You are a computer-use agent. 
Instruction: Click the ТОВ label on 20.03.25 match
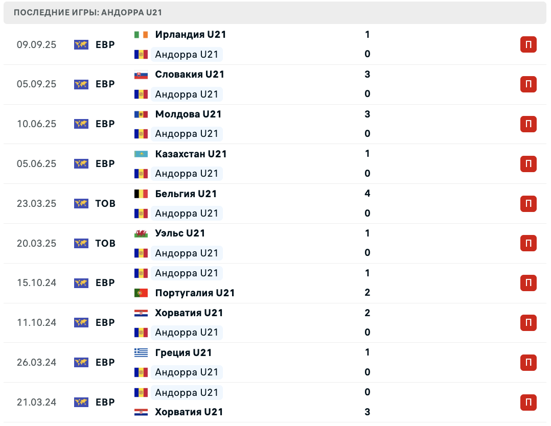105,243
